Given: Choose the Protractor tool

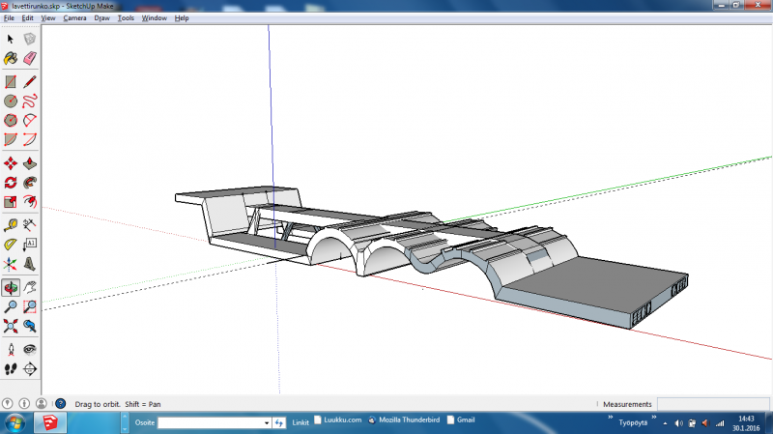Looking at the screenshot, I should [x=11, y=245].
